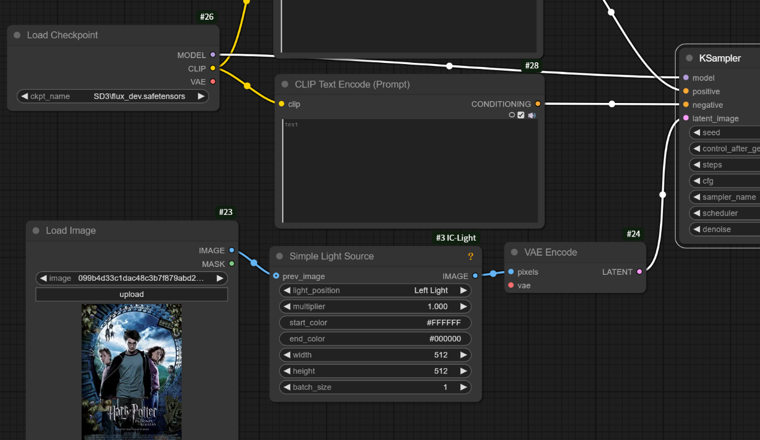The width and height of the screenshot is (760, 440).
Task: Click inside the CLIP prompt text area
Action: (409, 171)
